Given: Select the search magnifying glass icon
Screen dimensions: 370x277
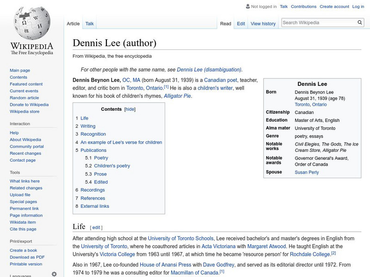Looking at the screenshot, I should click(x=359, y=22).
